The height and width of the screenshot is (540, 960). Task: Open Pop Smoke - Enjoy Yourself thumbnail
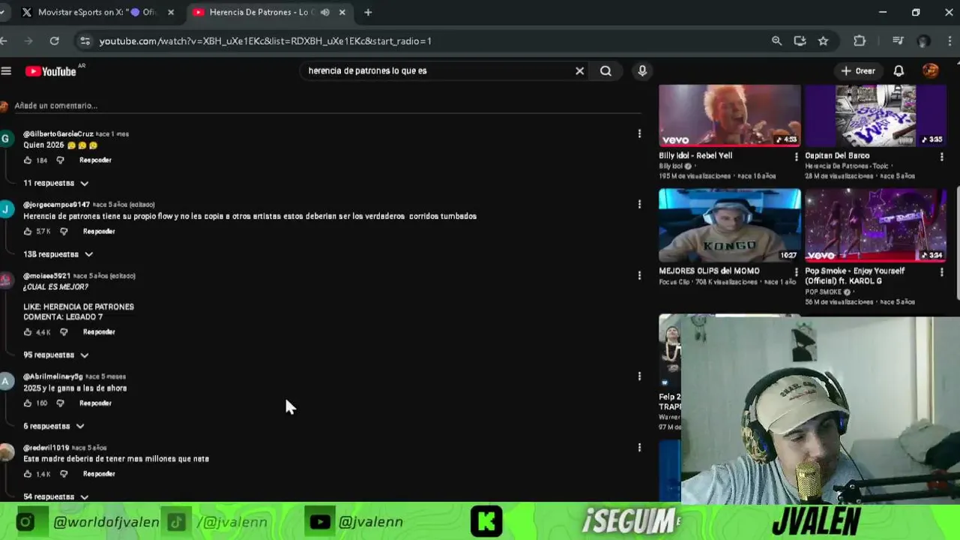(x=875, y=224)
